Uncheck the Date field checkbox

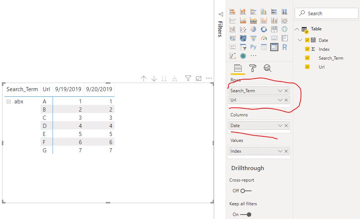(307, 40)
